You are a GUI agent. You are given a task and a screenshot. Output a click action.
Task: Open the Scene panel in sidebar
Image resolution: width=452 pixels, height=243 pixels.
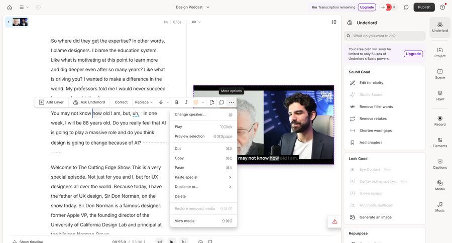[x=440, y=74]
